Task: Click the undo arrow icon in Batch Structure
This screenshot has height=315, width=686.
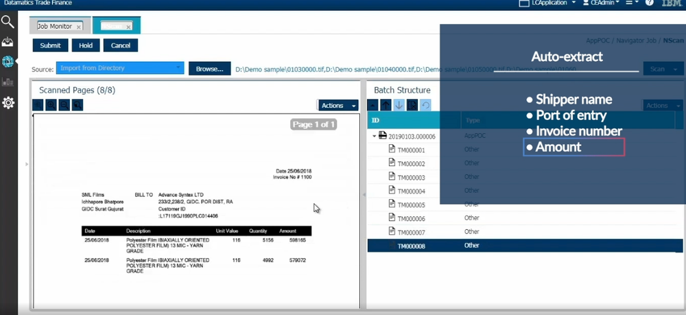Action: (425, 105)
